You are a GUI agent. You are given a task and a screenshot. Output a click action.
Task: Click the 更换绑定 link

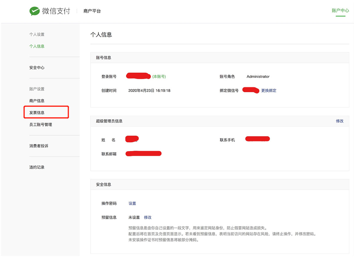coord(269,90)
